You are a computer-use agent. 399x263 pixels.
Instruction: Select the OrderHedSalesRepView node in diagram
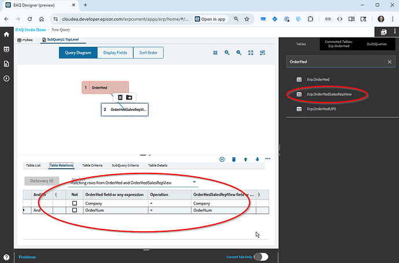point(125,110)
